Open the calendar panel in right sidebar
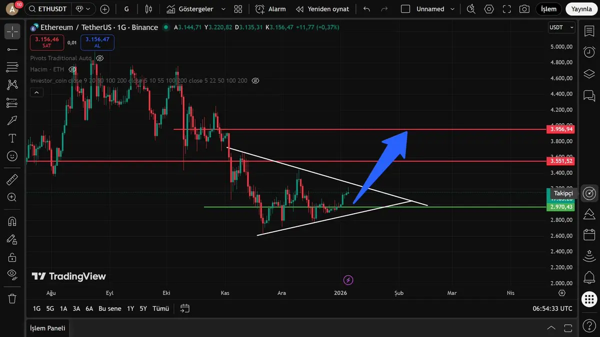The height and width of the screenshot is (337, 600). [x=589, y=235]
